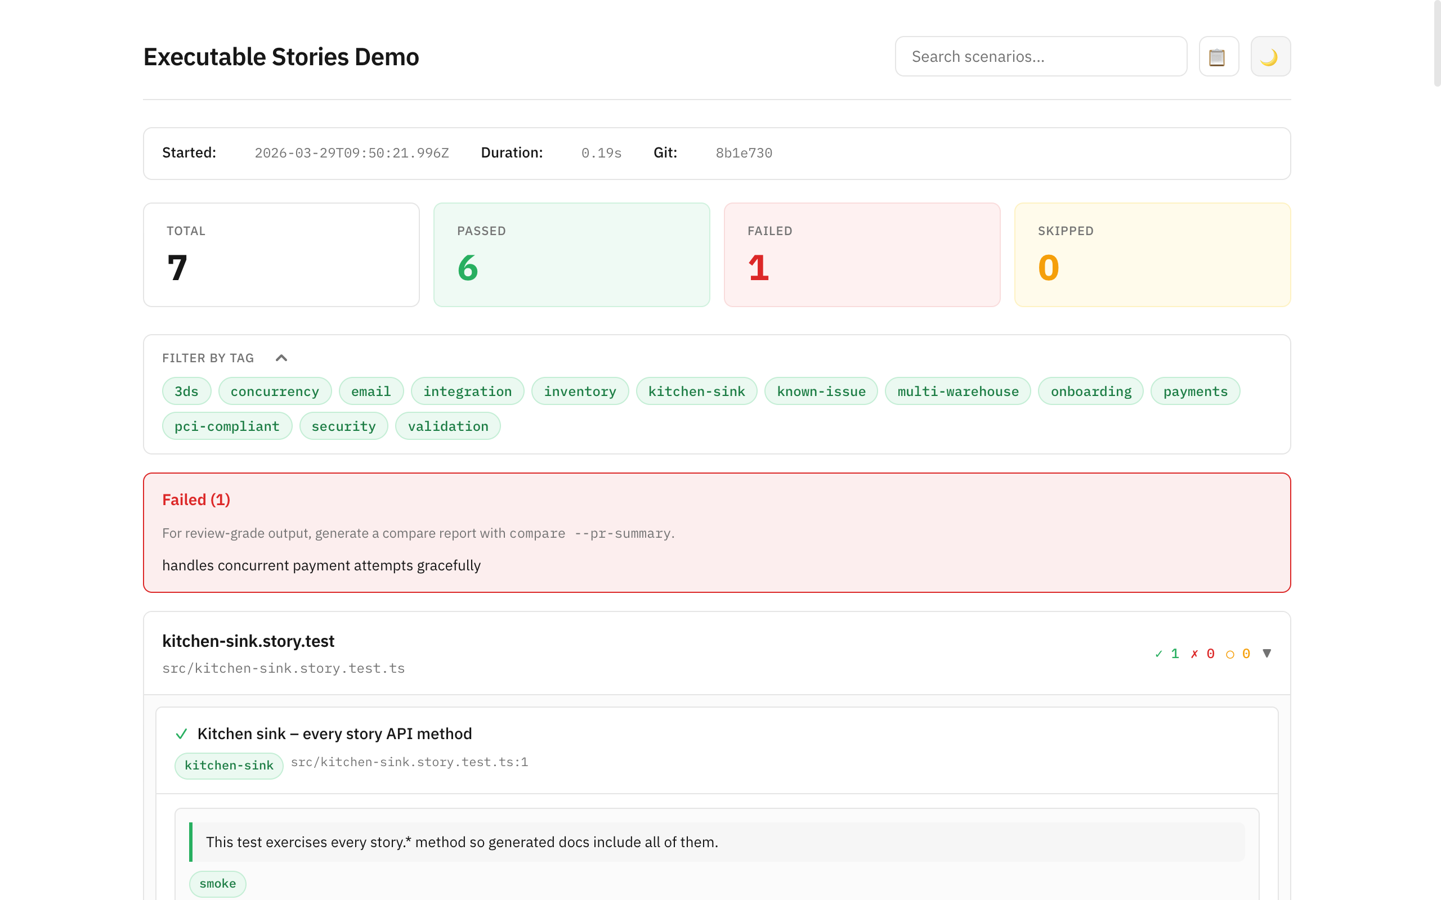Image resolution: width=1441 pixels, height=900 pixels.
Task: Toggle the known-issue tag filter
Action: (x=821, y=391)
